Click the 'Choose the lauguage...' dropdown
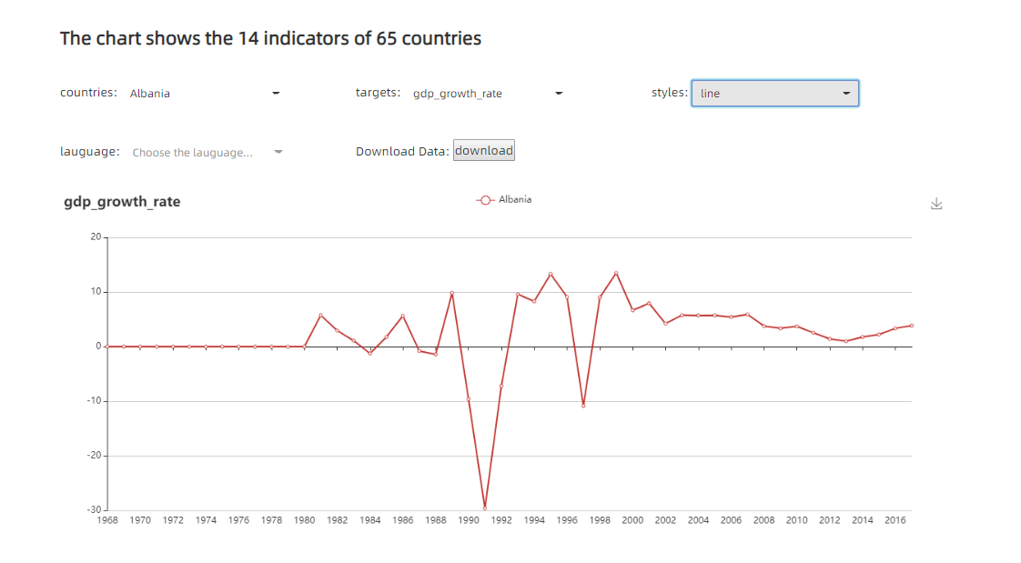 click(207, 152)
